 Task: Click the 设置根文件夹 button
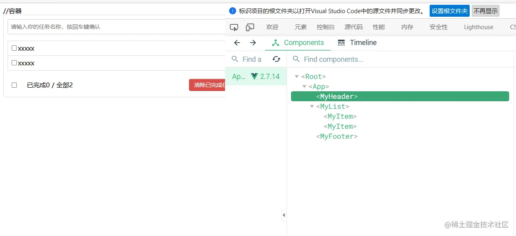(450, 11)
